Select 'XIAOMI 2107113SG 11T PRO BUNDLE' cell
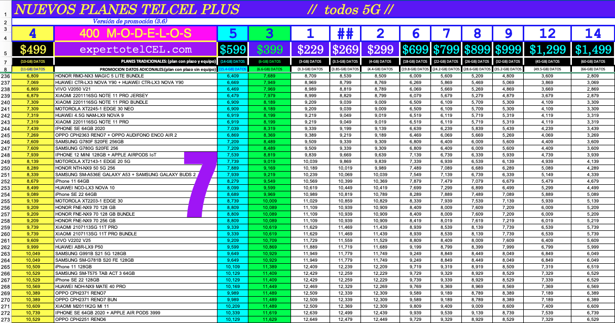 click(135, 234)
